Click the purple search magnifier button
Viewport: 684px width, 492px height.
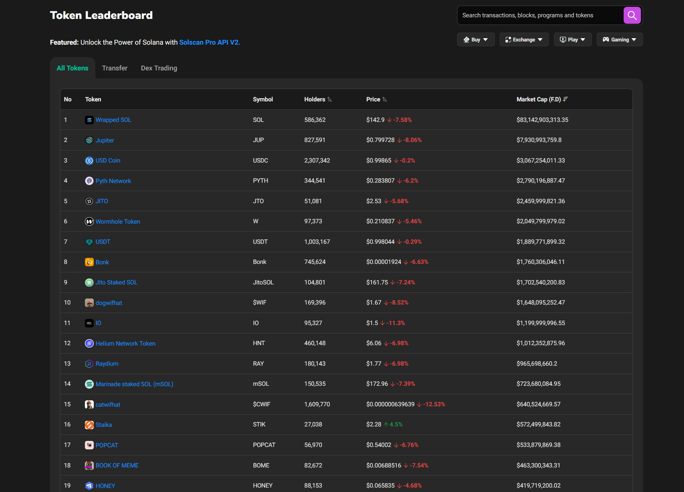pyautogui.click(x=632, y=15)
